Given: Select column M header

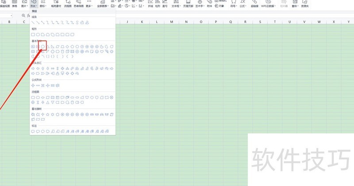Looking at the screenshot, I should pyautogui.click(x=172, y=22).
